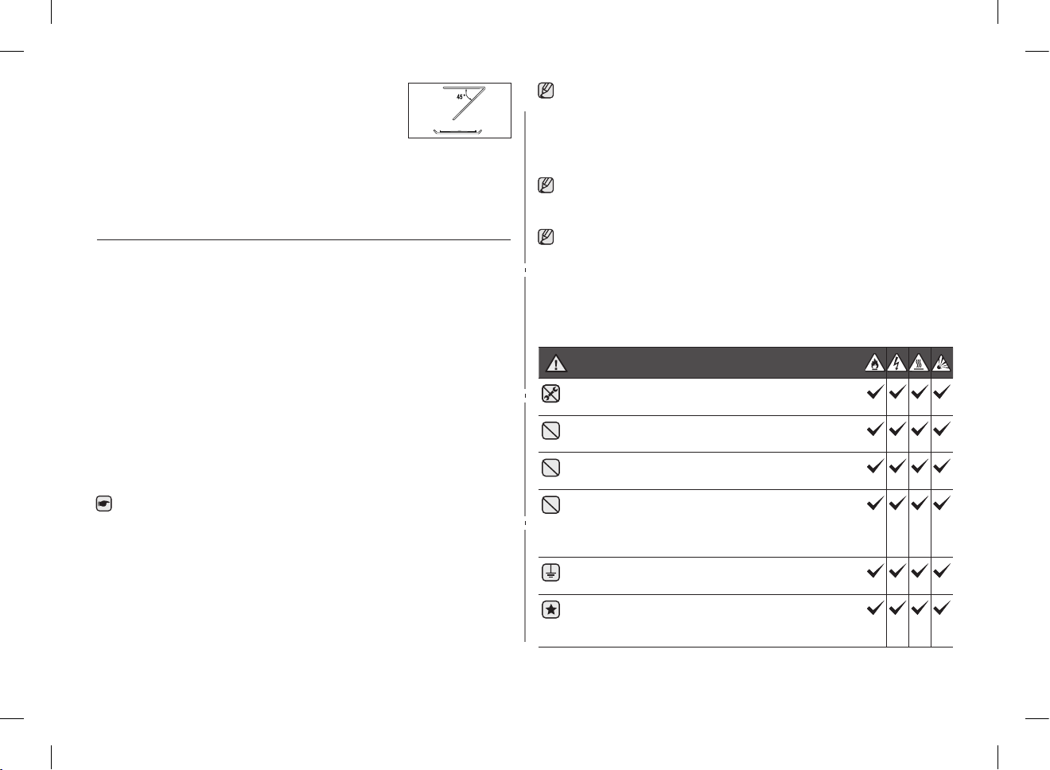The image size is (1050, 770).
Task: Click electric-shock checkmark in the star row
Action: [x=896, y=609]
